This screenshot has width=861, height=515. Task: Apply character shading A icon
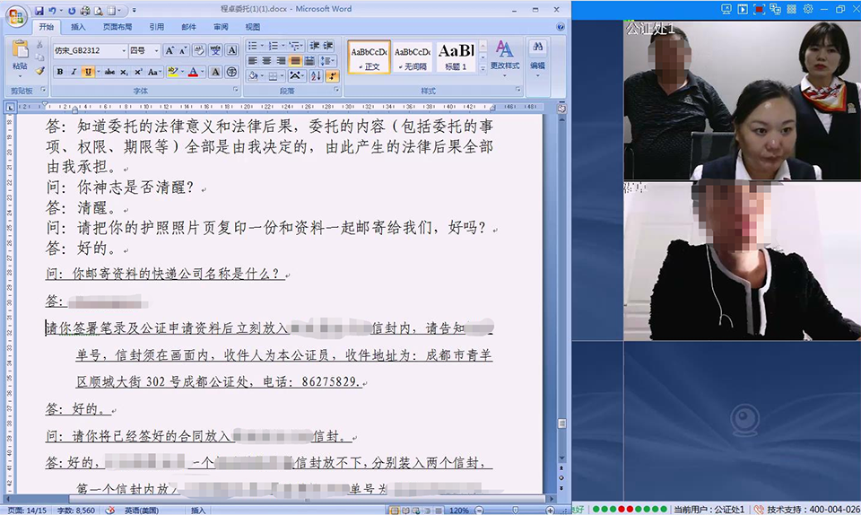tap(216, 72)
